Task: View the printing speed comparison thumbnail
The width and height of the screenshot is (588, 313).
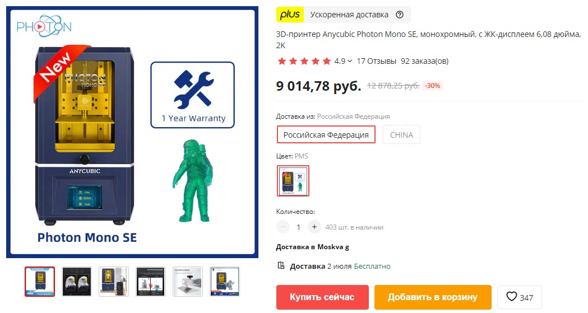Action: [151, 282]
